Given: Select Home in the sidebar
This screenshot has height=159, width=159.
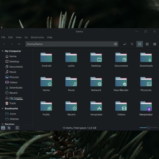Looking at the screenshot, I should [11, 56].
